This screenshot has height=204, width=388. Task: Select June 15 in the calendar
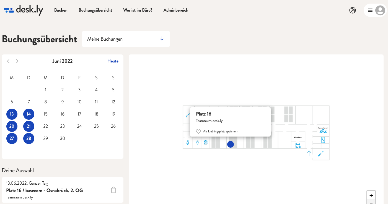46,114
